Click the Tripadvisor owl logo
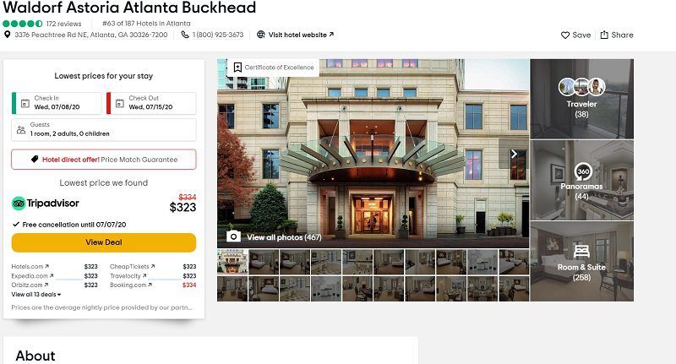This screenshot has width=676, height=364. [19, 204]
